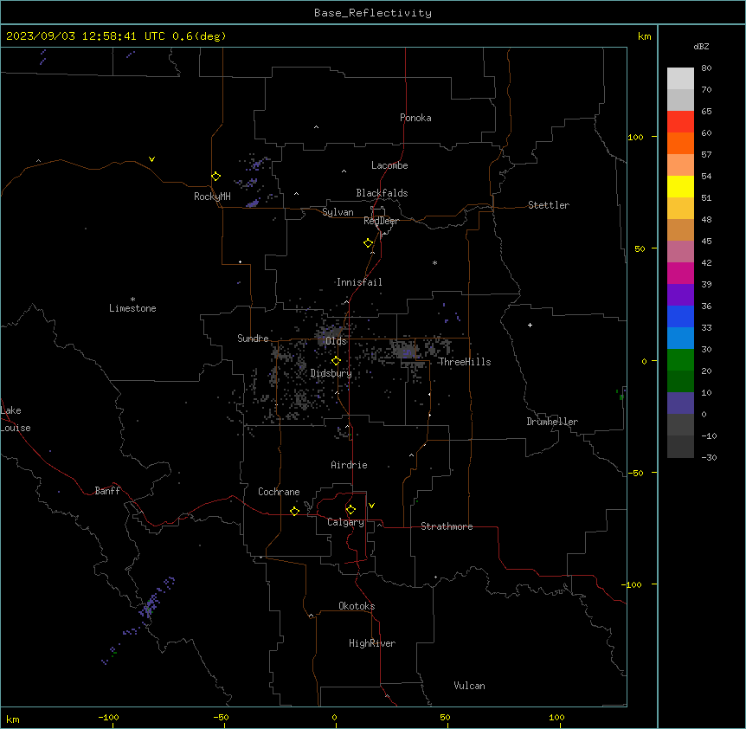Click the Limestone label

click(x=132, y=308)
